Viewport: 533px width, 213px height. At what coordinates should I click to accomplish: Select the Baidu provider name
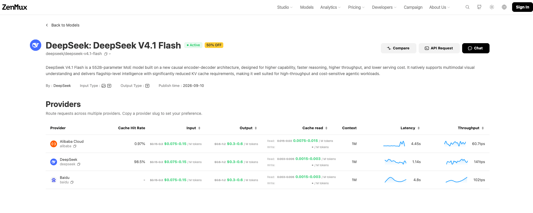click(x=65, y=178)
